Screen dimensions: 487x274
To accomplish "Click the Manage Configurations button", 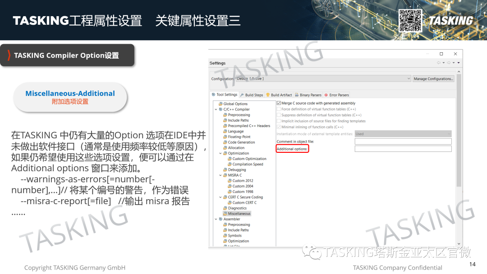I will (x=433, y=79).
